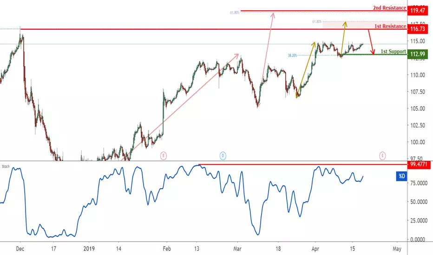Screen dimensions: 433x255
Task: Click the '2nd Resistance' label
Action: click(x=389, y=8)
